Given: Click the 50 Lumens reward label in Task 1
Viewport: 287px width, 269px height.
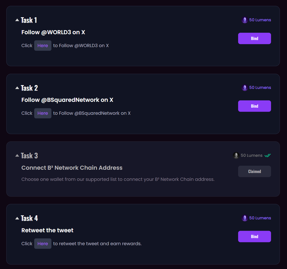Looking at the screenshot, I should click(x=260, y=20).
